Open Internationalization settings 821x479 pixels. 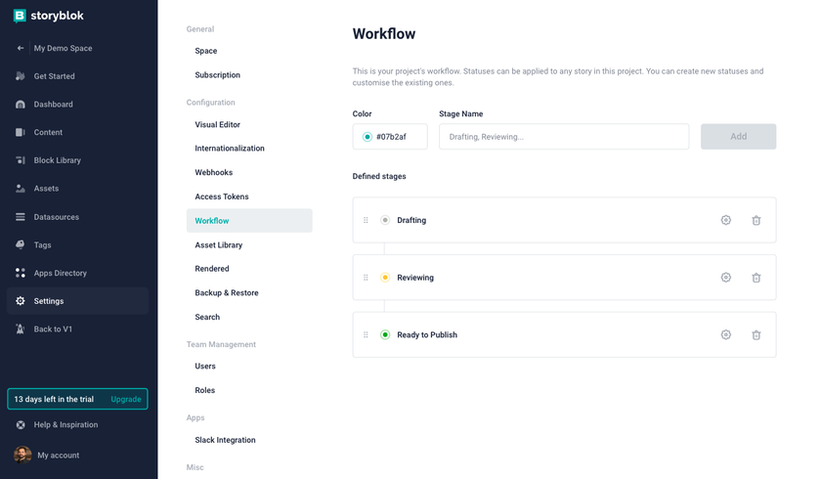click(230, 149)
